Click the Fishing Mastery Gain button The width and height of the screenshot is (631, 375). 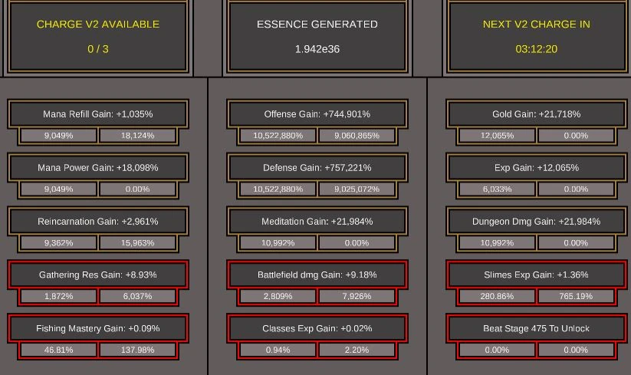(x=97, y=329)
